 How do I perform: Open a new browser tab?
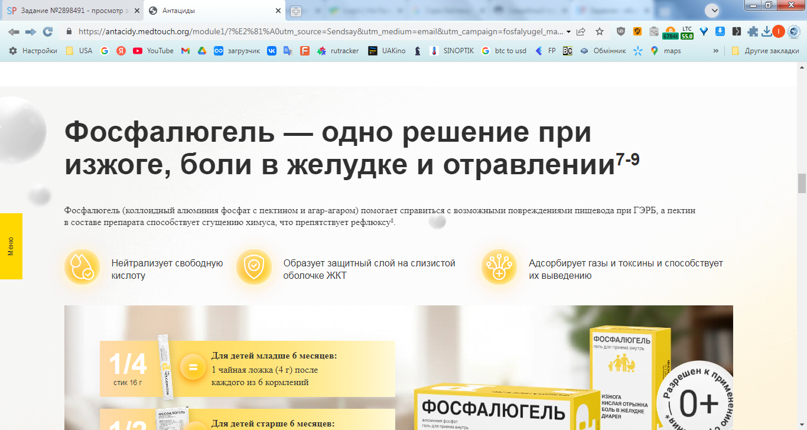[x=296, y=11]
